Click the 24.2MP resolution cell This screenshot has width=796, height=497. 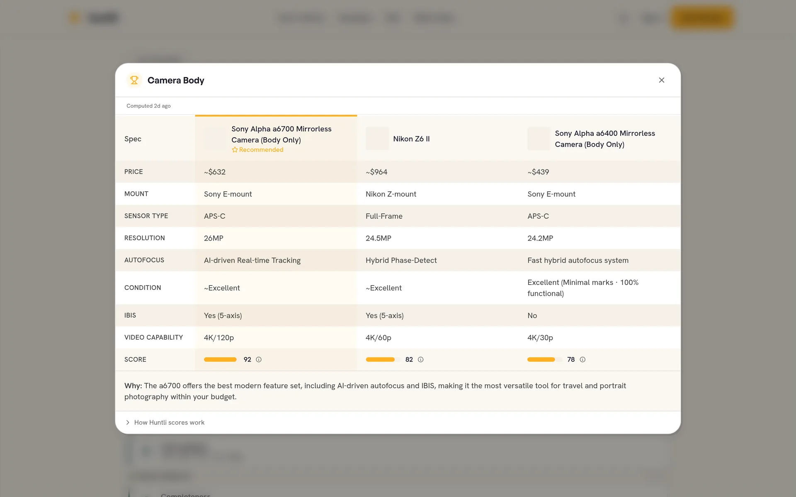599,238
